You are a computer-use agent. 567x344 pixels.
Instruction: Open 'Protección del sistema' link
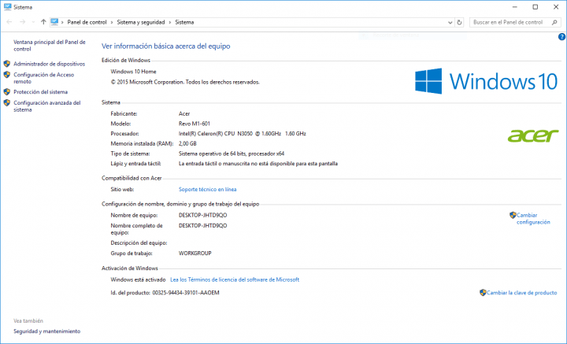click(x=40, y=92)
